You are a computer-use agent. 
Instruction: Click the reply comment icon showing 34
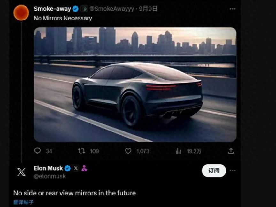click(x=37, y=151)
